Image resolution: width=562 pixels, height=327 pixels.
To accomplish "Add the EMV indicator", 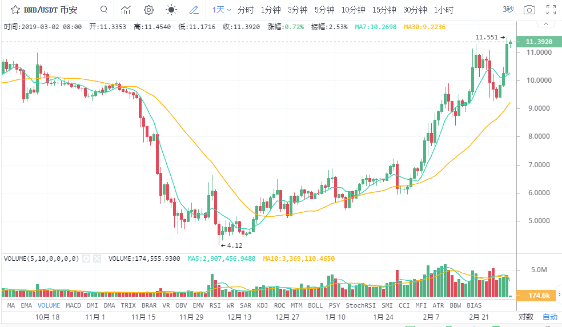I will (x=198, y=305).
